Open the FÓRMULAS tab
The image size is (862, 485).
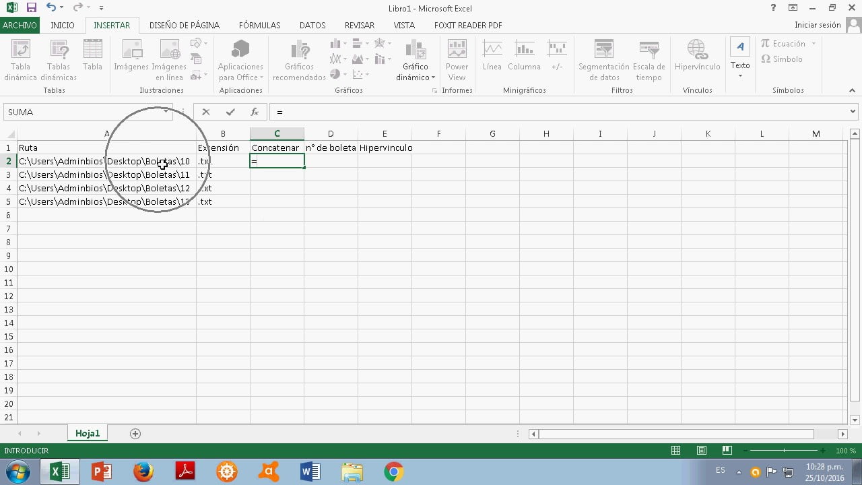[x=259, y=26]
